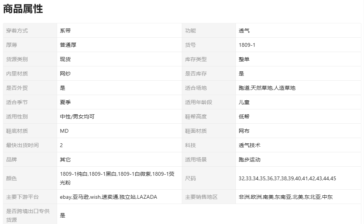Select the size list 32 through 45
The image size is (364, 224).
(x=287, y=178)
